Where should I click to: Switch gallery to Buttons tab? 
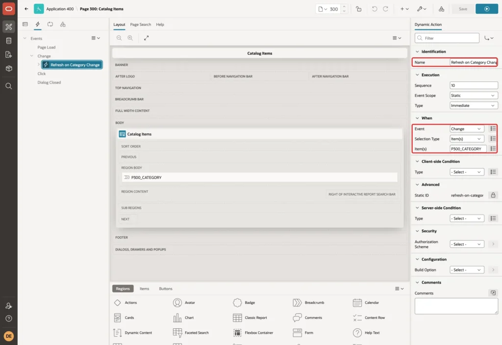point(166,289)
